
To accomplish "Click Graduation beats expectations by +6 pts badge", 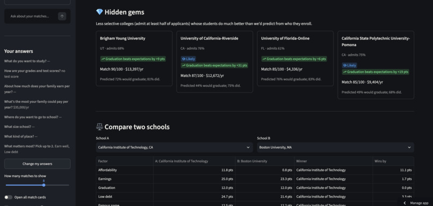I will click(x=294, y=59).
